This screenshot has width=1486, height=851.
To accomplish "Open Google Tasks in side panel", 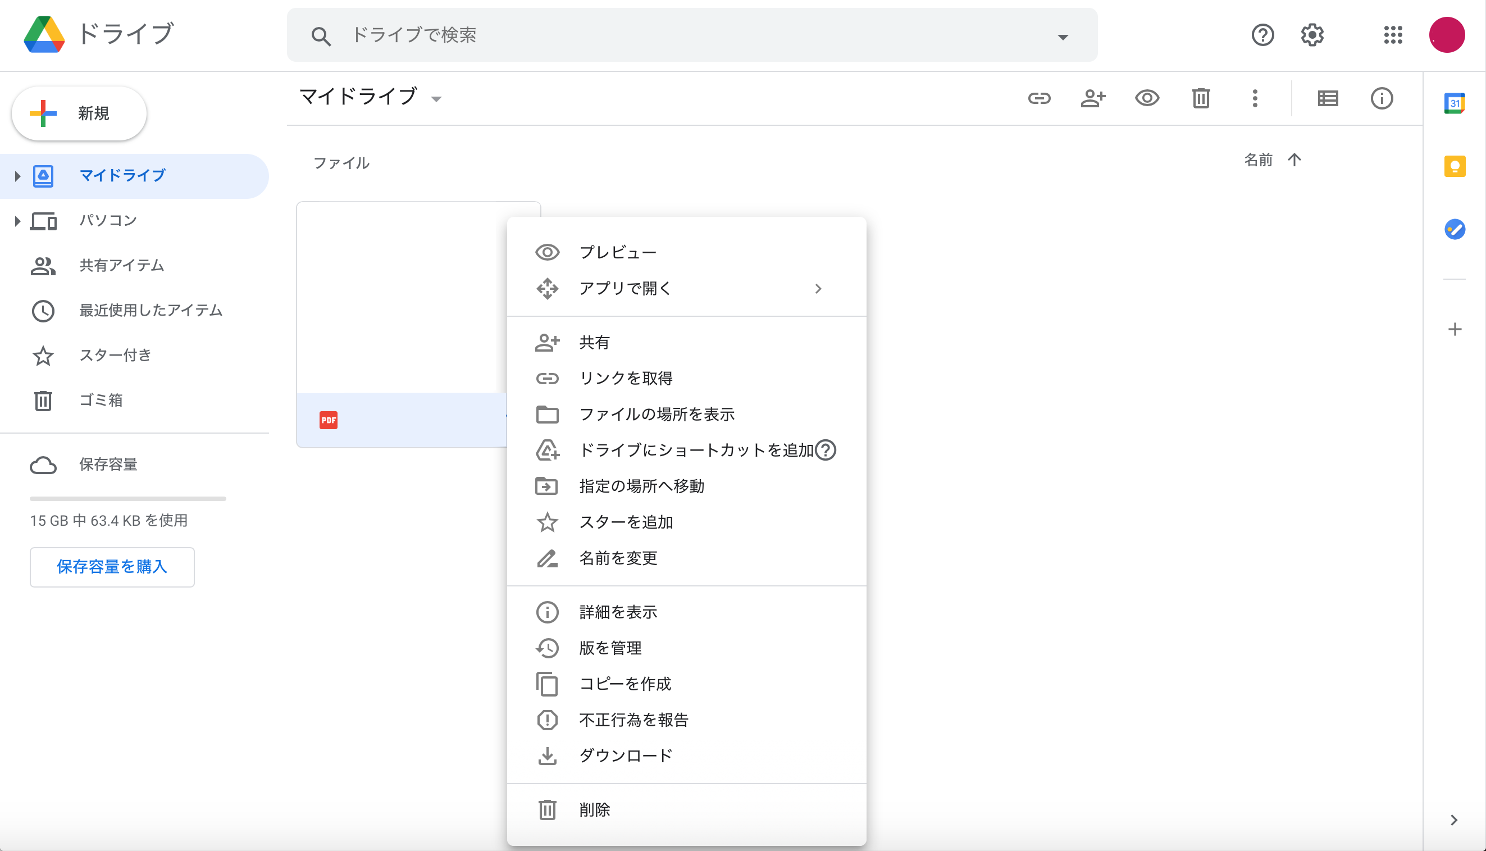I will pyautogui.click(x=1455, y=229).
